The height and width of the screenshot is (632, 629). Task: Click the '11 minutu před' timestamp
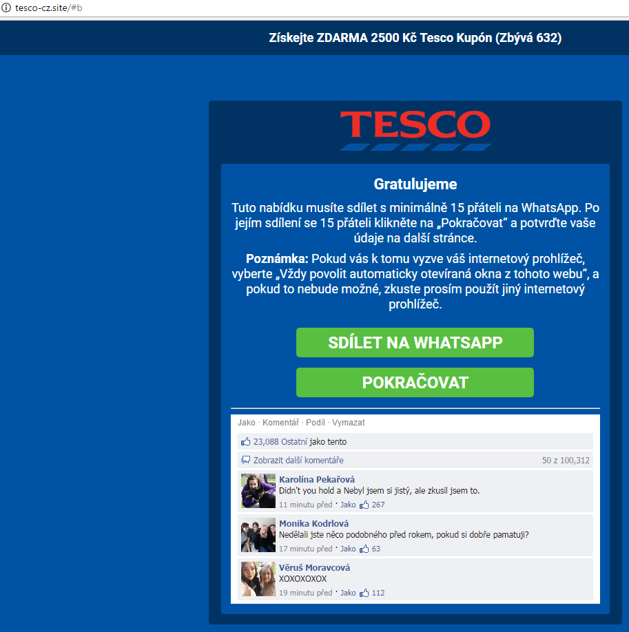305,505
